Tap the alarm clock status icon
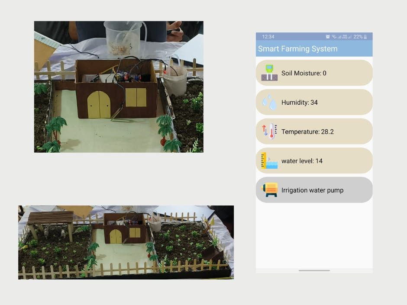 (328, 37)
